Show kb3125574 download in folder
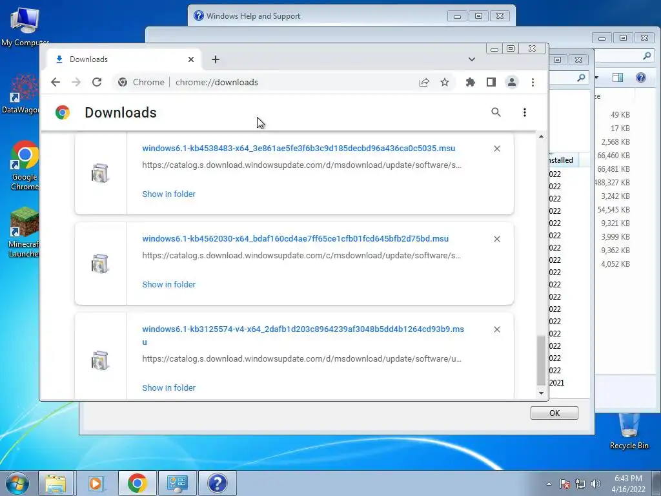661x496 pixels. (168, 388)
